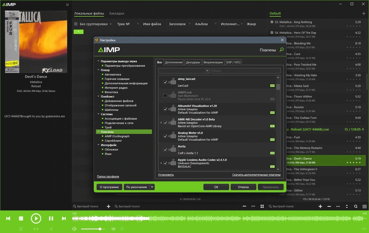
Task: Open the Закладки tab in main window
Action: pos(117,14)
